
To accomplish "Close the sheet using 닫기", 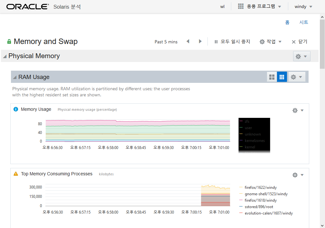I will tap(299, 42).
